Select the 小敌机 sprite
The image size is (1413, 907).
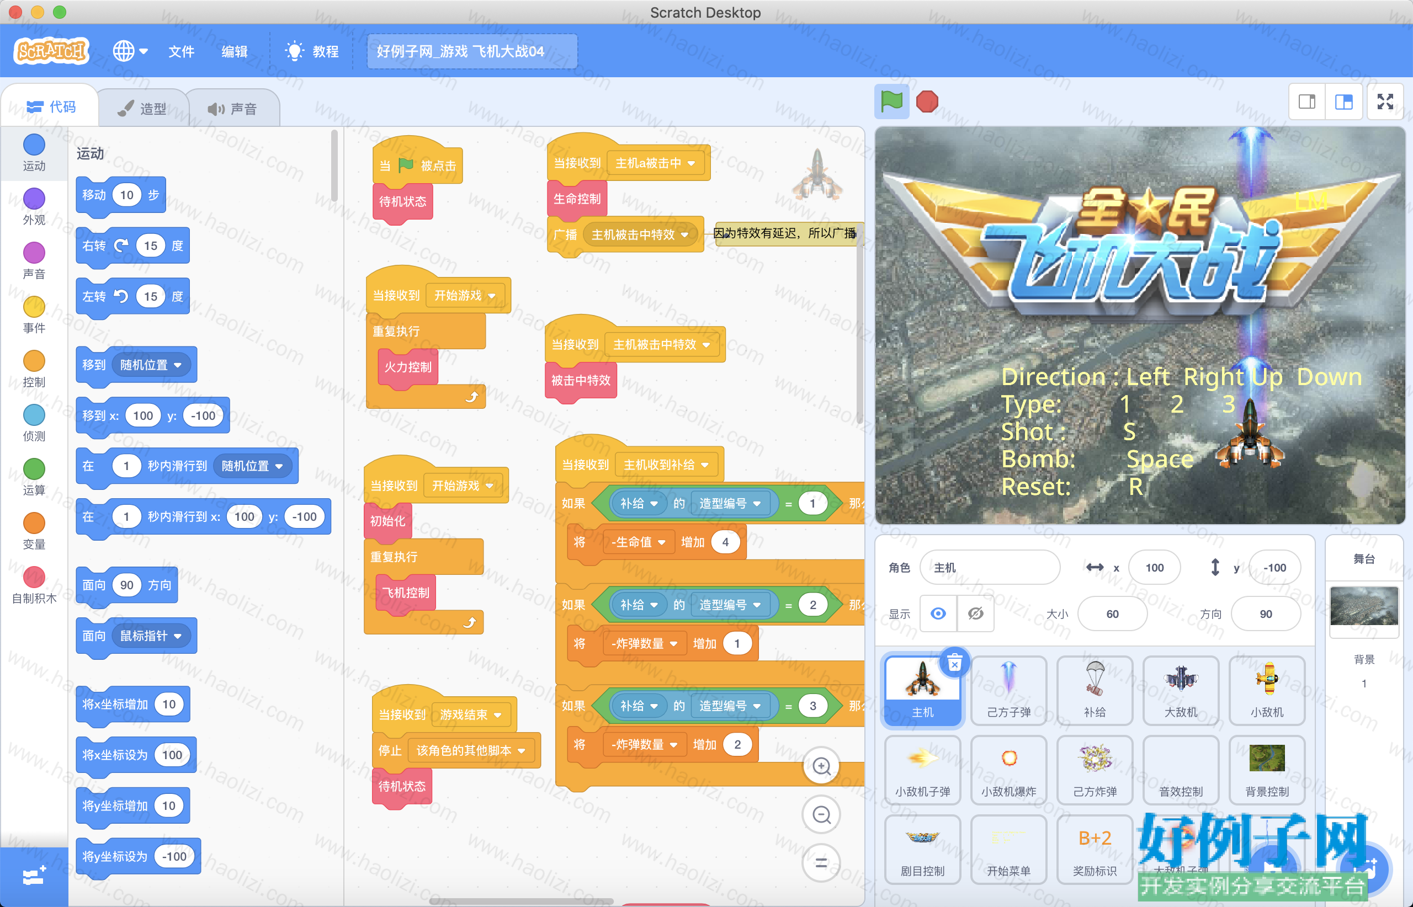click(x=1267, y=690)
